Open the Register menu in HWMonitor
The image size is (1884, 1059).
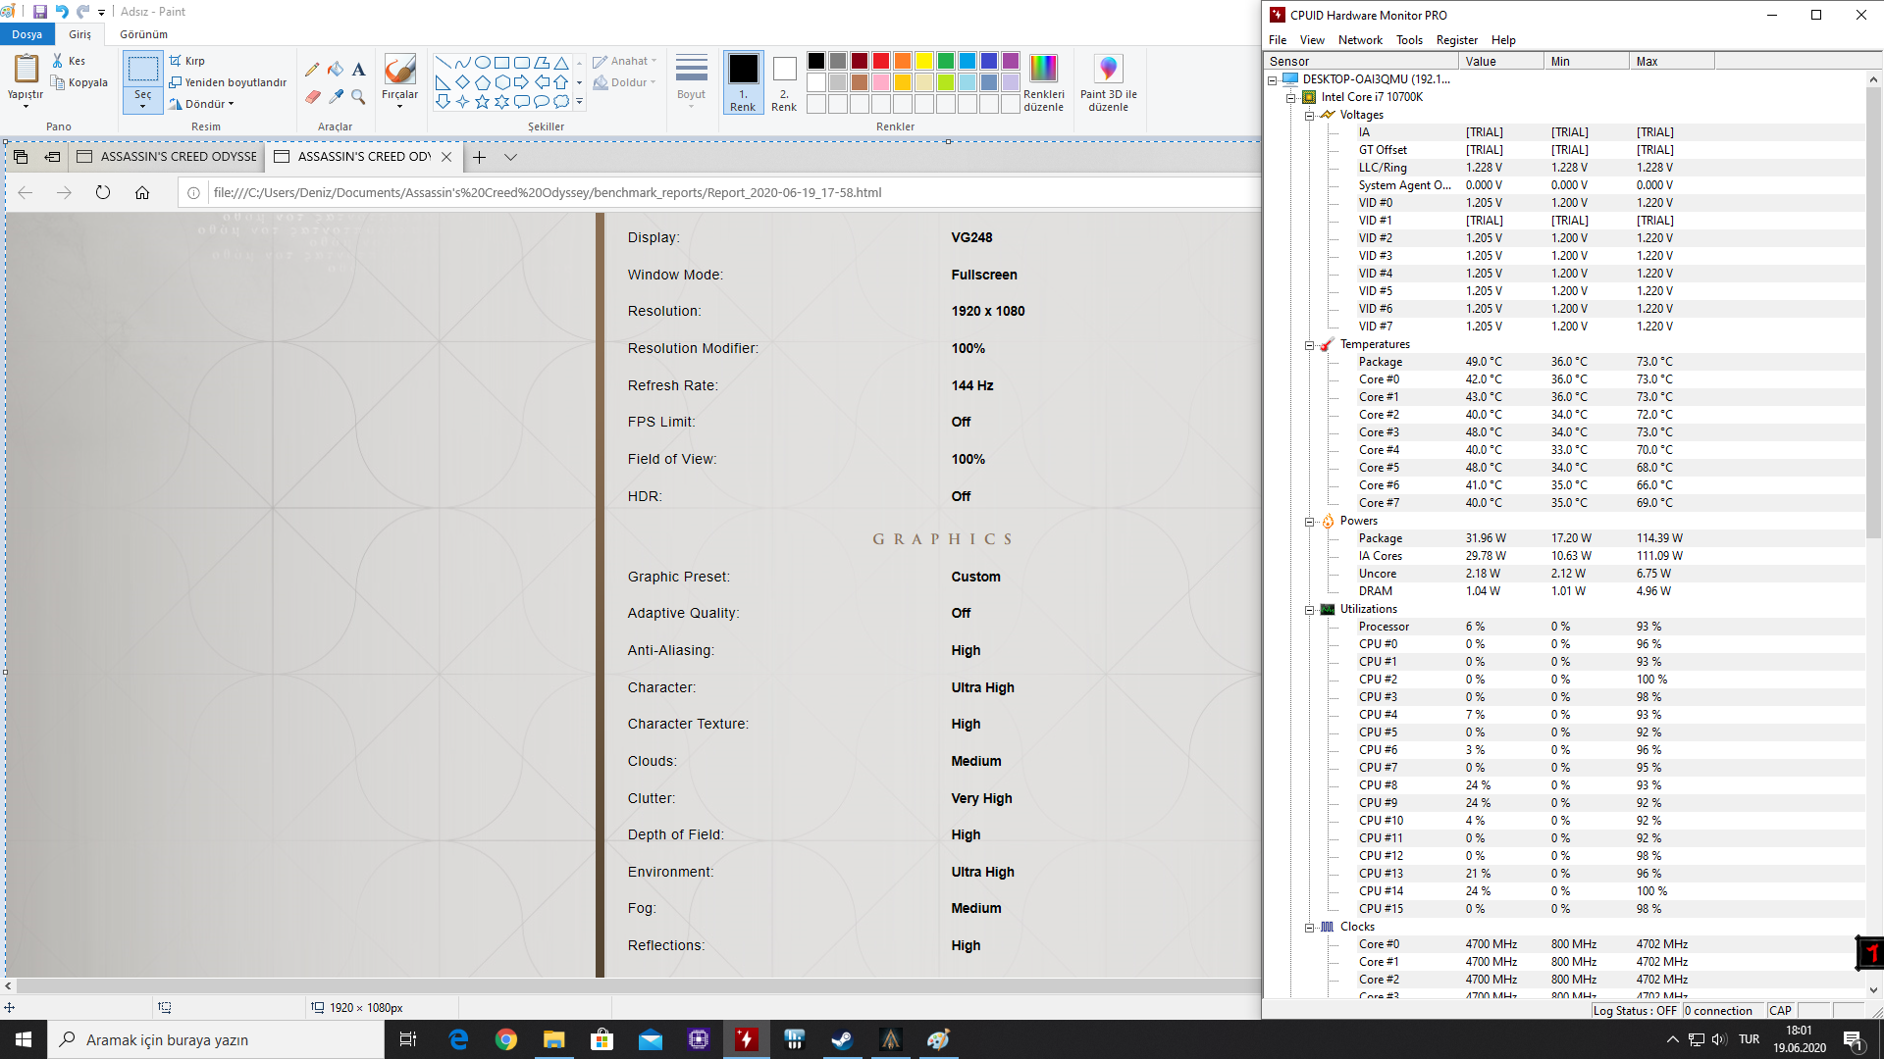click(1456, 40)
